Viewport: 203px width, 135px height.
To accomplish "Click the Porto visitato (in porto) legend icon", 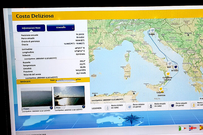I will coord(129,107).
